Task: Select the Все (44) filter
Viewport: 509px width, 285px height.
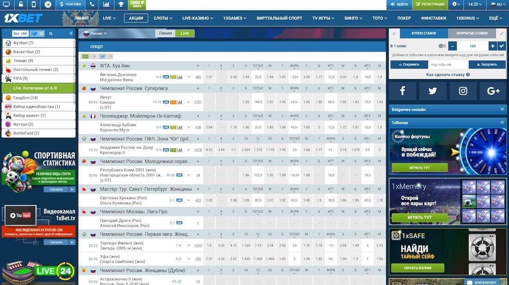Action: (x=20, y=33)
